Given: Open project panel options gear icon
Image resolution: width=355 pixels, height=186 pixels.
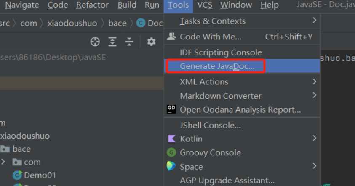Looking at the screenshot, I should [151, 41].
